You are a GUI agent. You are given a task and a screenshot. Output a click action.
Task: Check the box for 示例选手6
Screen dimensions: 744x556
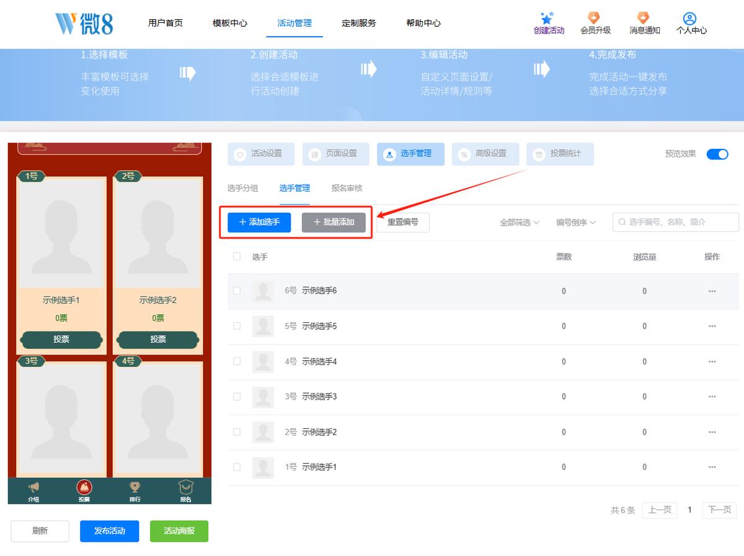click(237, 291)
